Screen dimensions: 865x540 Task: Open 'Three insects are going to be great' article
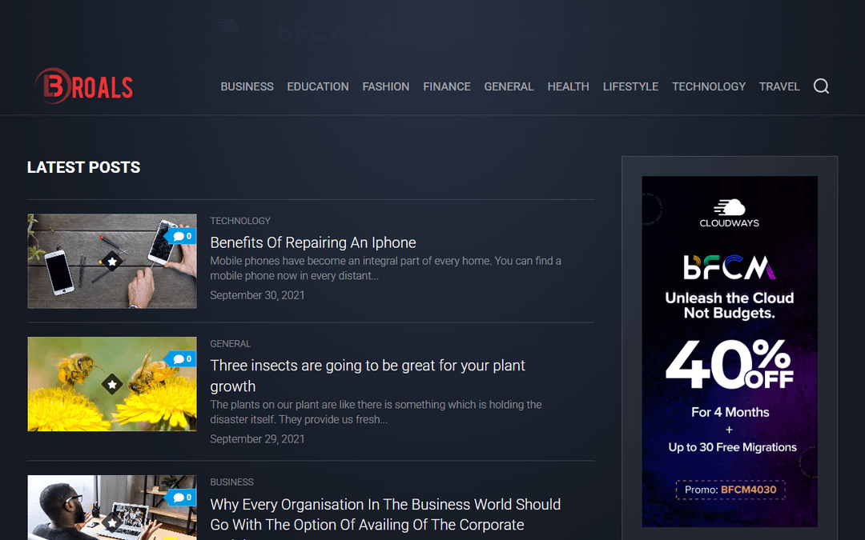tap(368, 376)
